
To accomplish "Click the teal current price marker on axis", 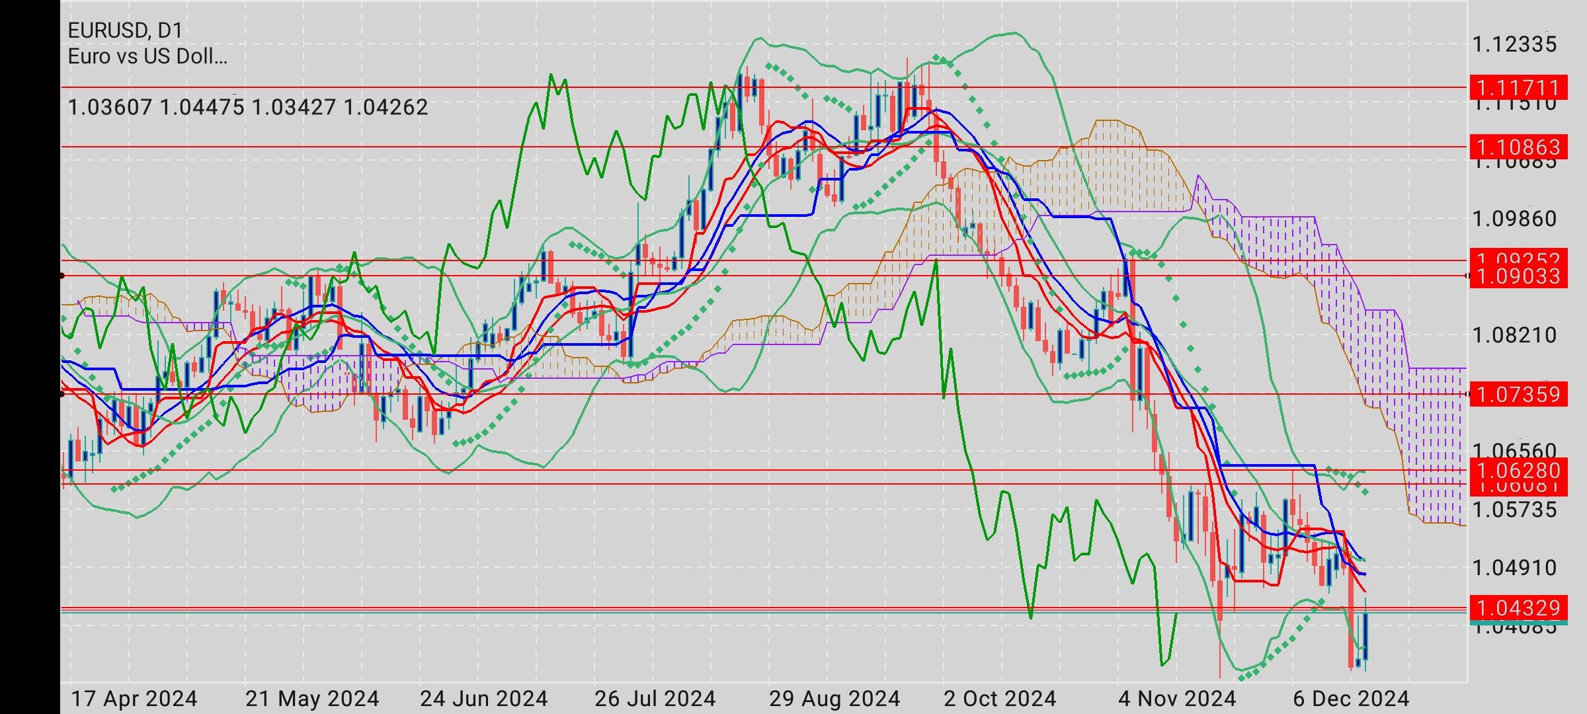I will pyautogui.click(x=1518, y=623).
